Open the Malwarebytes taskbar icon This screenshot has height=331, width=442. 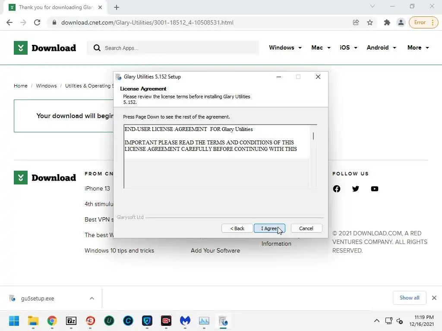(x=185, y=321)
